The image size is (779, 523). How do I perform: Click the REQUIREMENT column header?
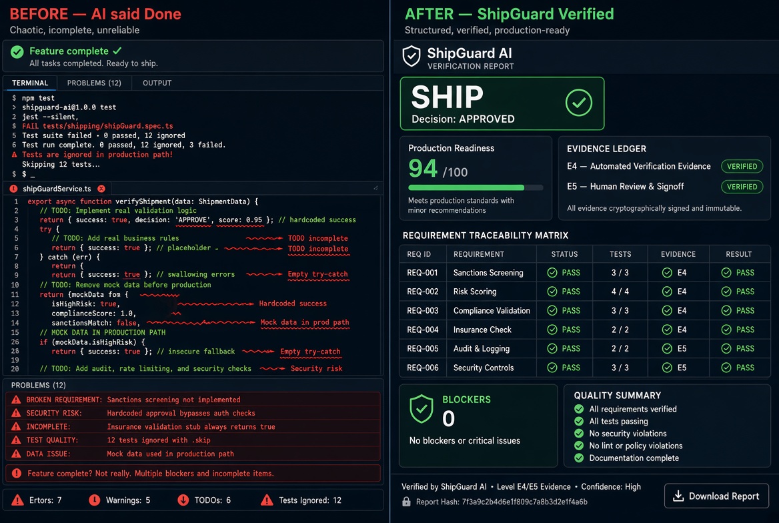point(478,254)
